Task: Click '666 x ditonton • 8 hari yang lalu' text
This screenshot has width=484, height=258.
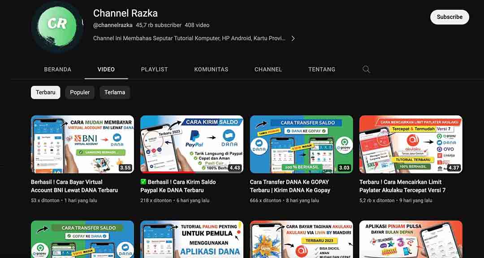Action: pos(284,200)
